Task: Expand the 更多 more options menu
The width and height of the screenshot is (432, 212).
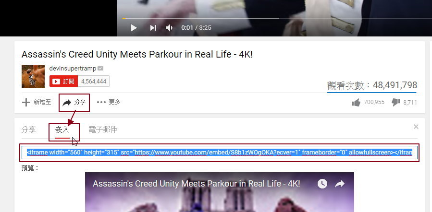Action: tap(108, 102)
